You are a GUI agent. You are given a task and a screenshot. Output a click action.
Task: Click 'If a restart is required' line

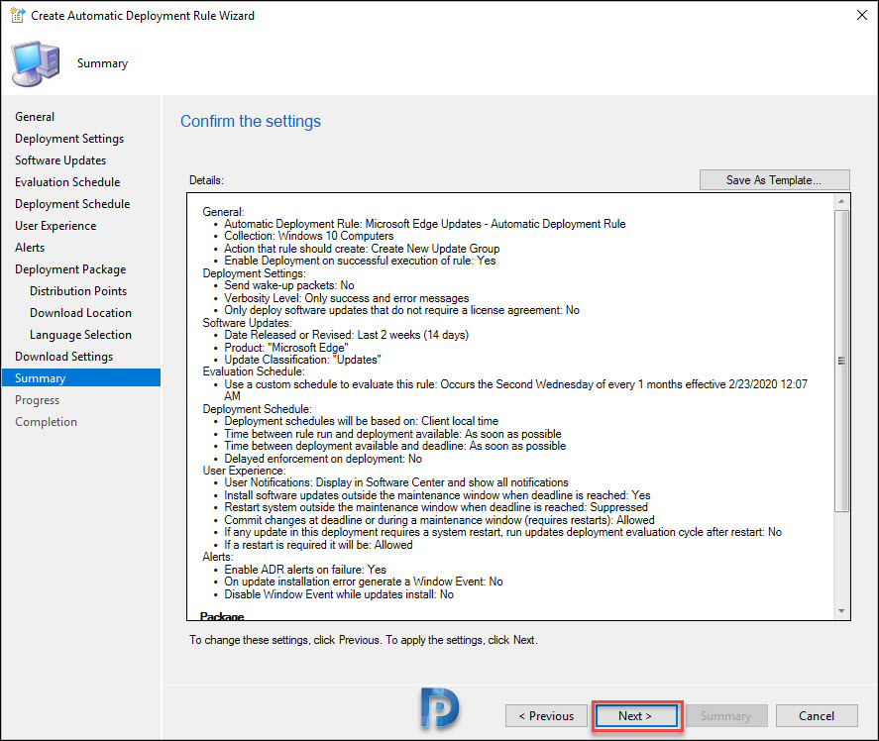pos(318,545)
